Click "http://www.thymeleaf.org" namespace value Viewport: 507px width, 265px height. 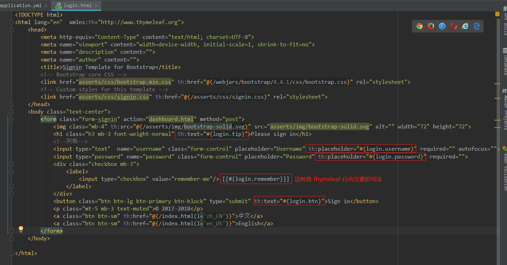pyautogui.click(x=141, y=22)
